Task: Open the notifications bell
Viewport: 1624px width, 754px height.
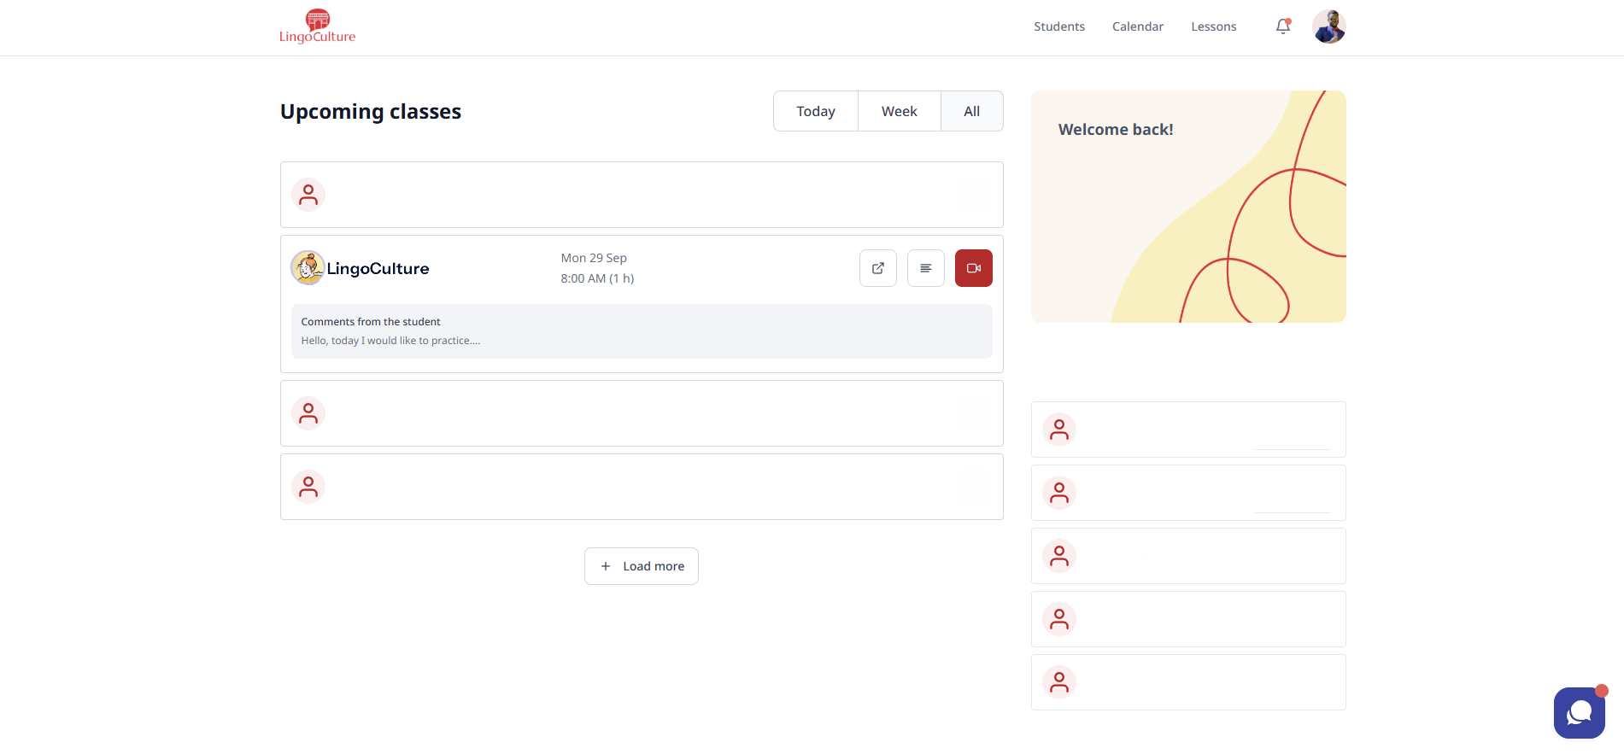Action: 1282,26
